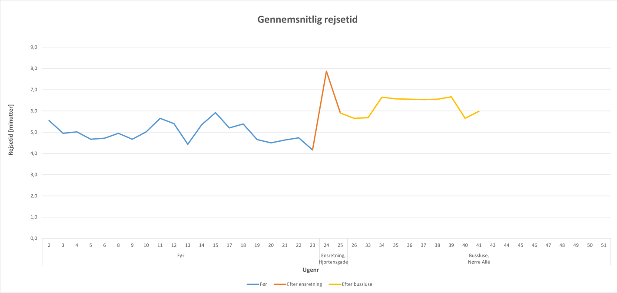This screenshot has width=617, height=293.
Task: Click the orange peak at week 24
Action: (326, 71)
